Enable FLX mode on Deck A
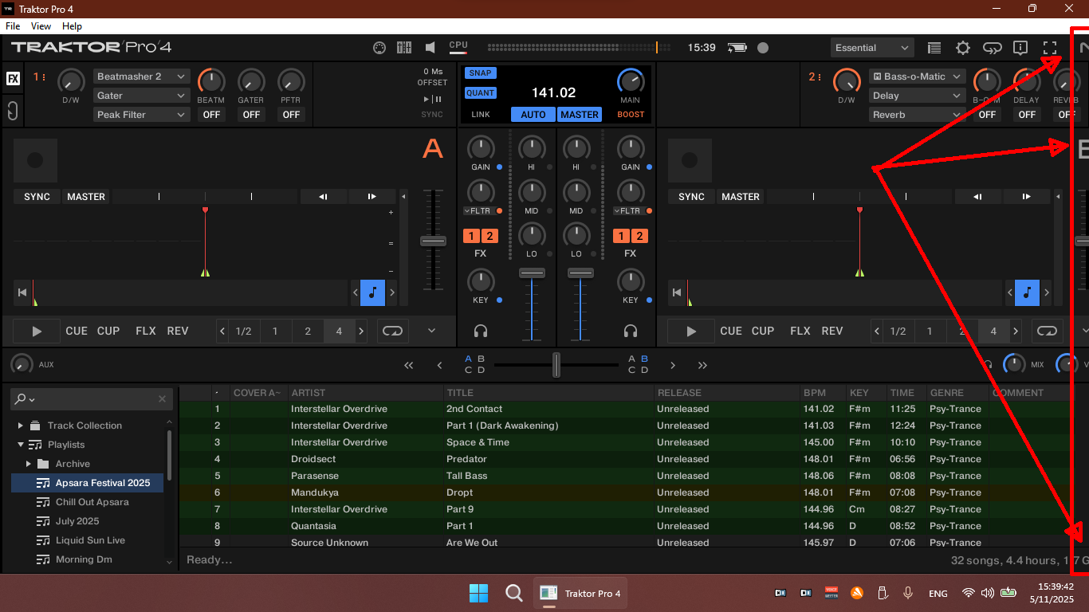This screenshot has width=1089, height=612. point(146,331)
